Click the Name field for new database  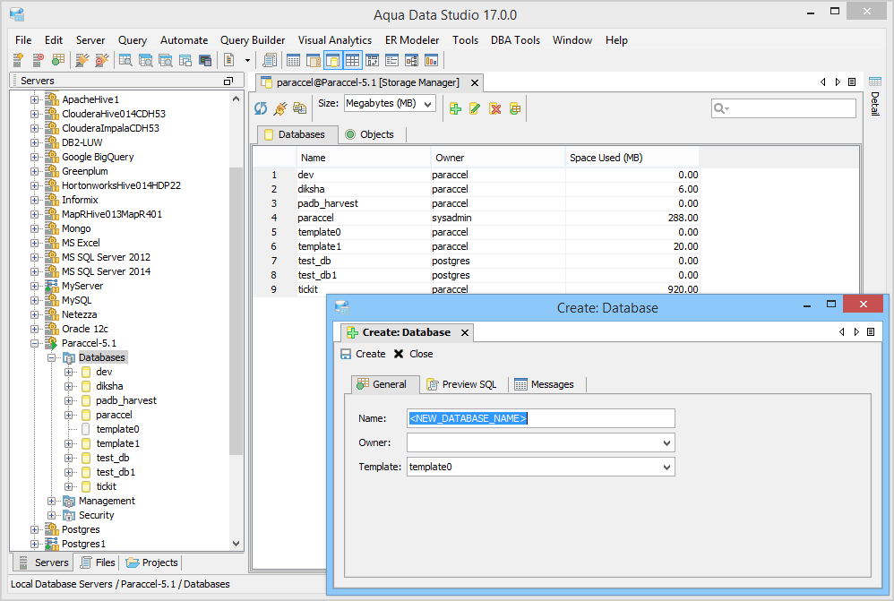[x=540, y=418]
